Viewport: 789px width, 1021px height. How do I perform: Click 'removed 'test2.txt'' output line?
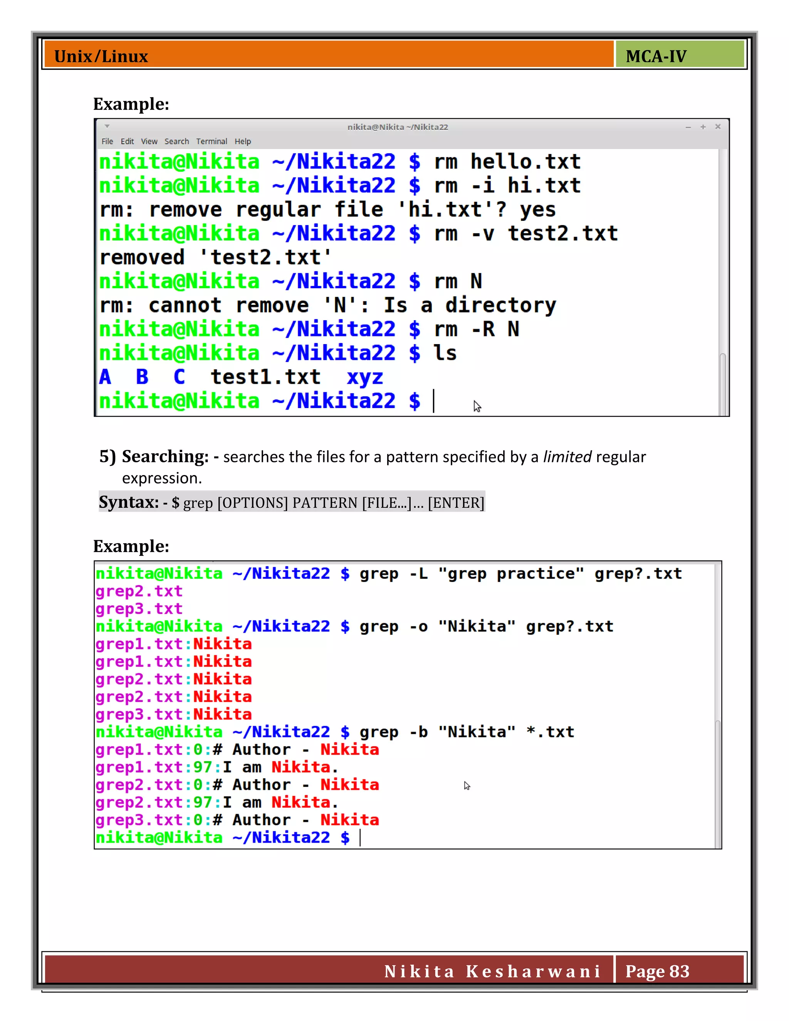(x=215, y=257)
